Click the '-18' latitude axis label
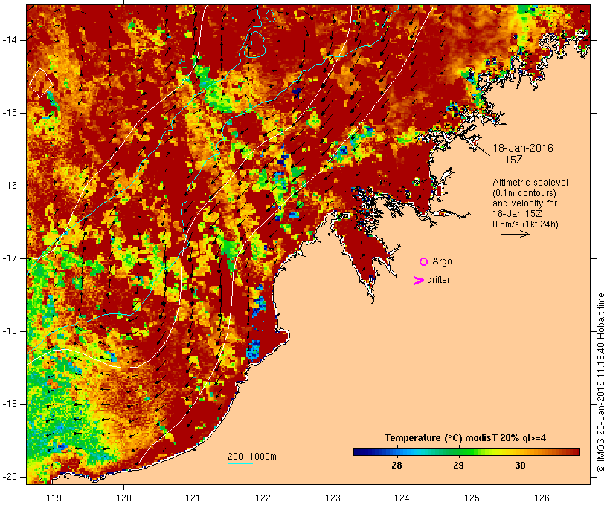Image resolution: width=610 pixels, height=505 pixels. coord(10,331)
